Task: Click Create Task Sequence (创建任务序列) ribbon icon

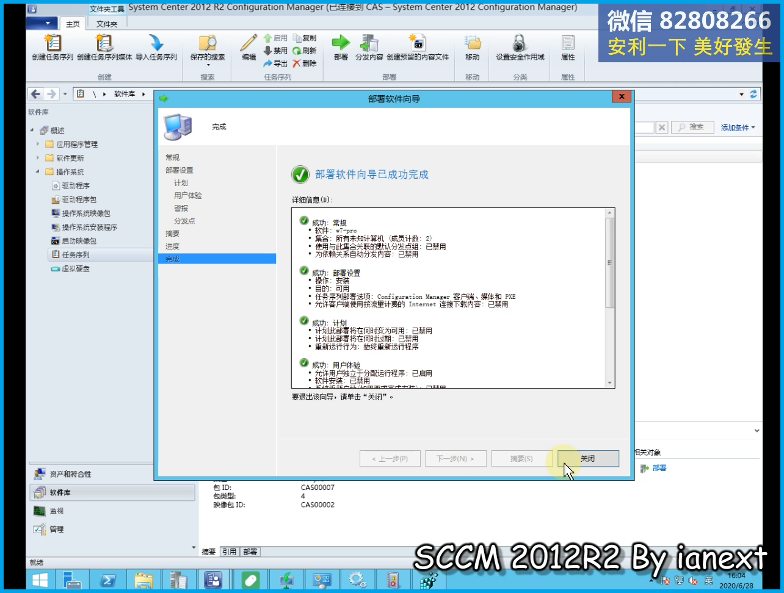Action: (53, 47)
